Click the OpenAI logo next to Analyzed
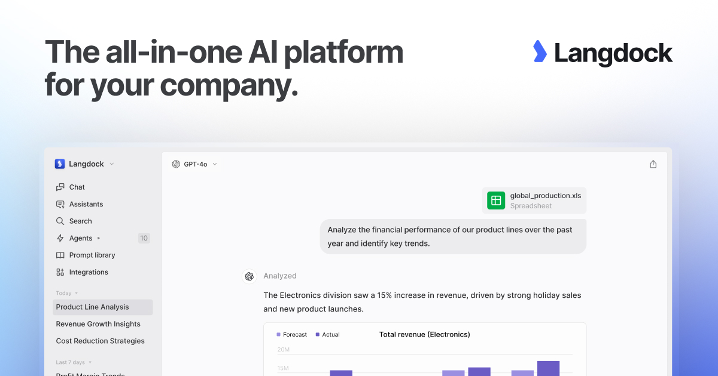Viewport: 718px width, 376px height. pos(249,276)
